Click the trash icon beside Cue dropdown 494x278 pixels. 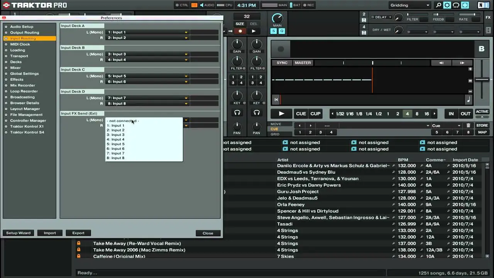(x=468, y=125)
